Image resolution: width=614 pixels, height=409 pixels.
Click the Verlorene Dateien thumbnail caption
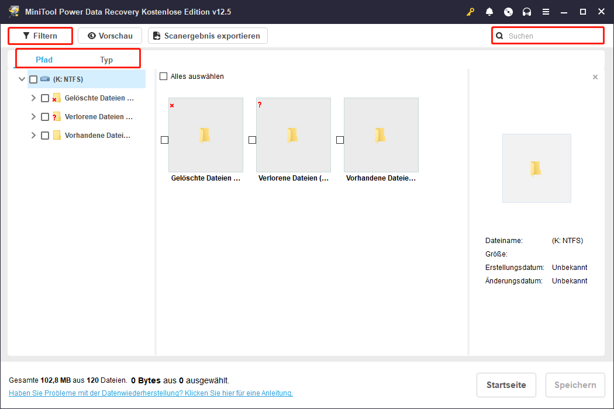click(294, 178)
